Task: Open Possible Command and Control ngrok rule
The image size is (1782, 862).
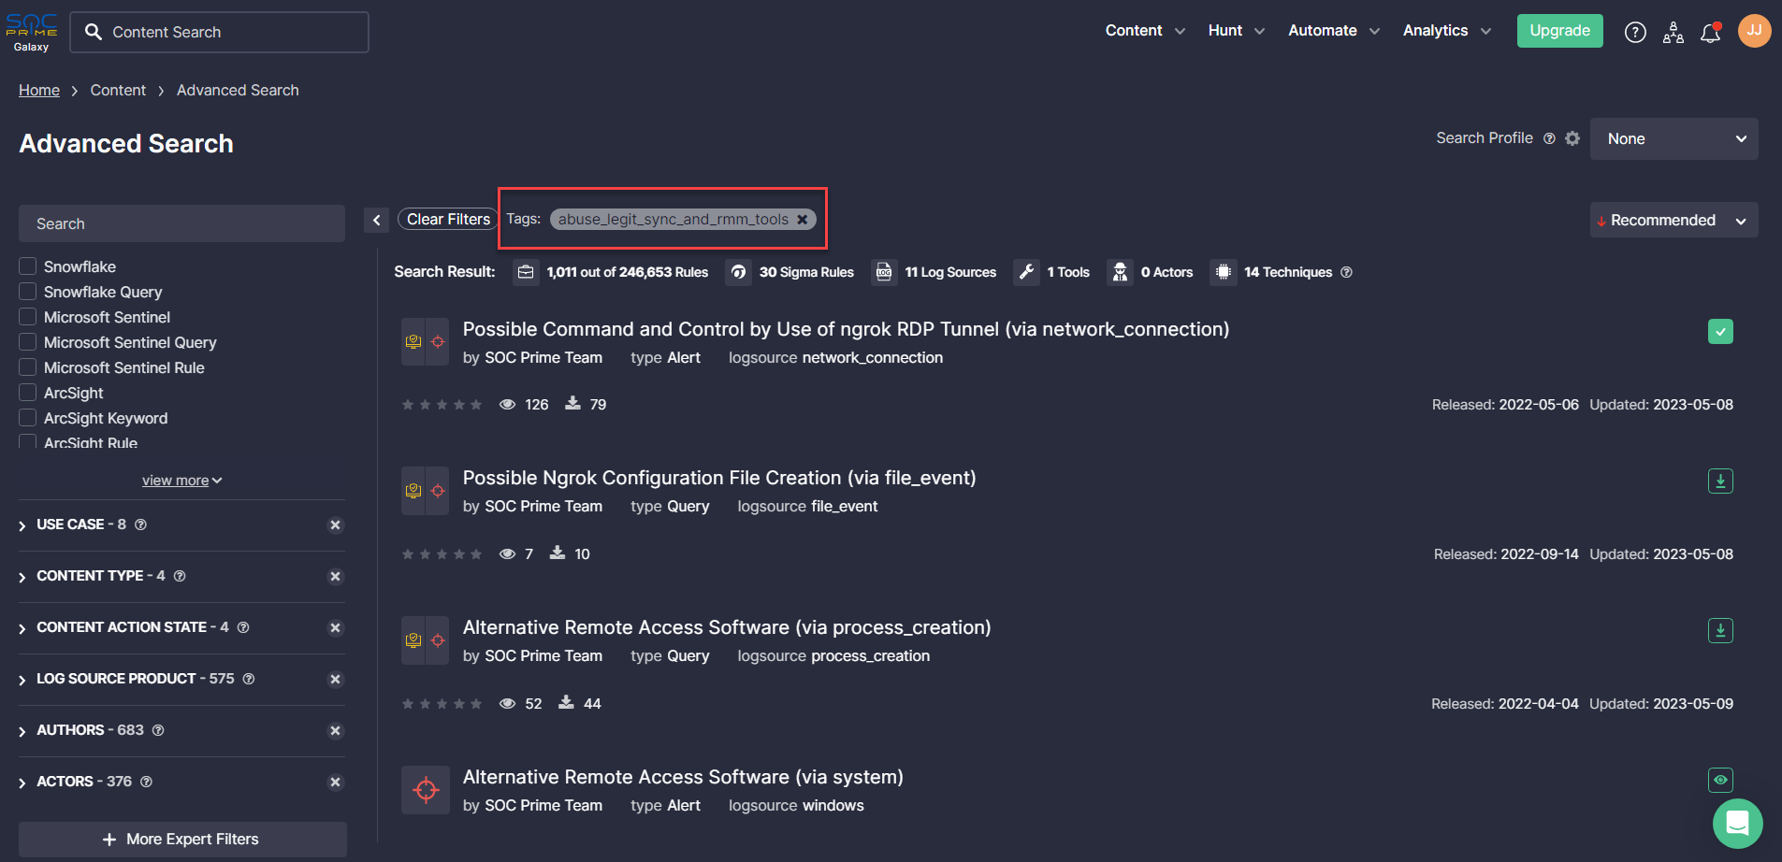Action: [846, 329]
